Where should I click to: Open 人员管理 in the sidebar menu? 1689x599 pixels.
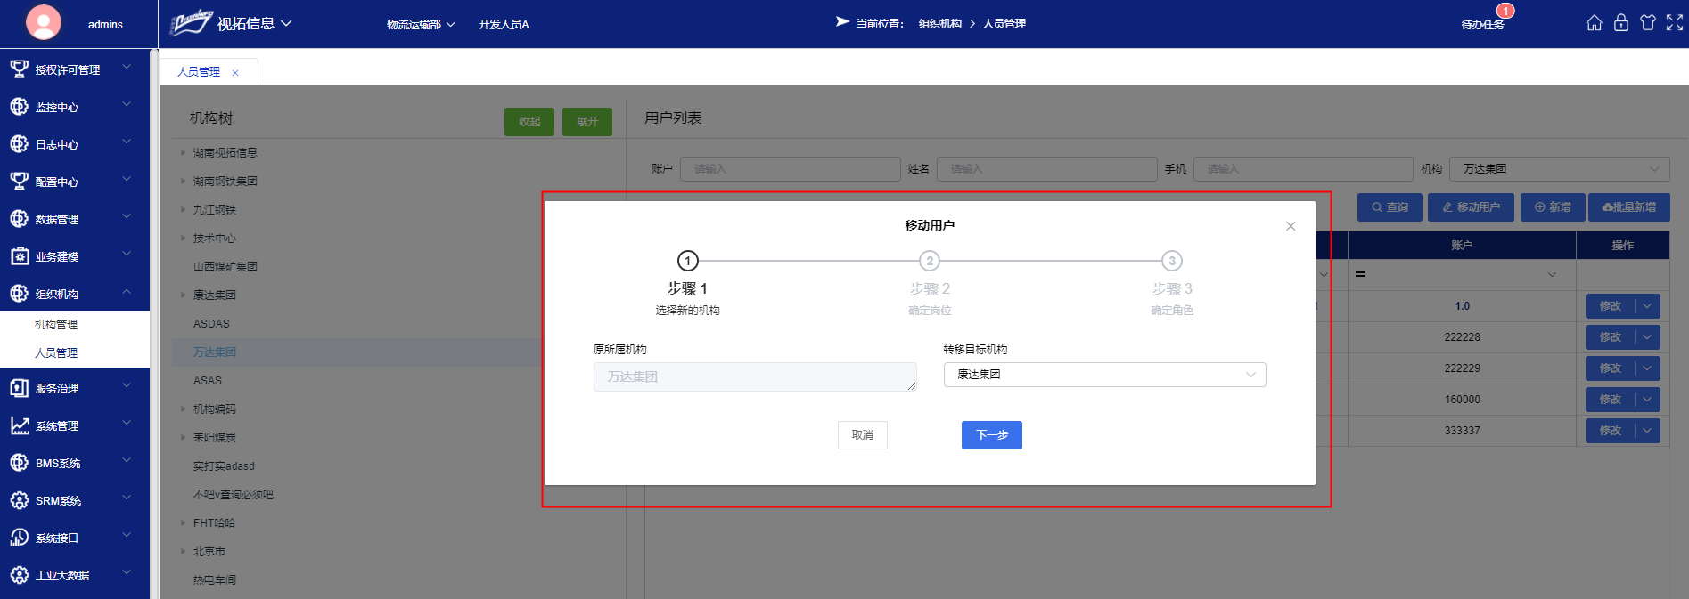(x=56, y=352)
